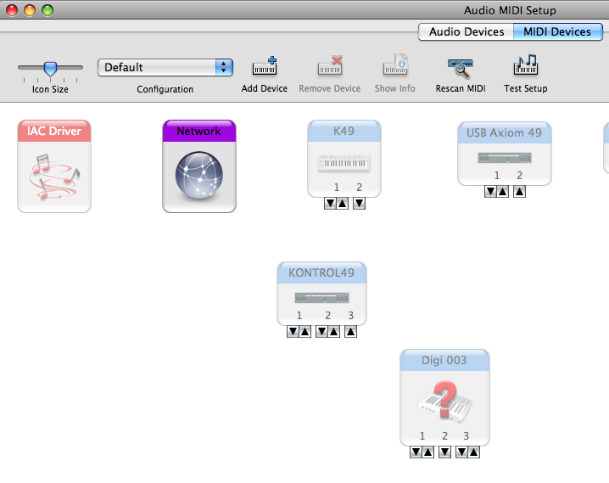This screenshot has width=609, height=483.
Task: Click KONTROL49 port 1 input arrow
Action: pyautogui.click(x=293, y=331)
